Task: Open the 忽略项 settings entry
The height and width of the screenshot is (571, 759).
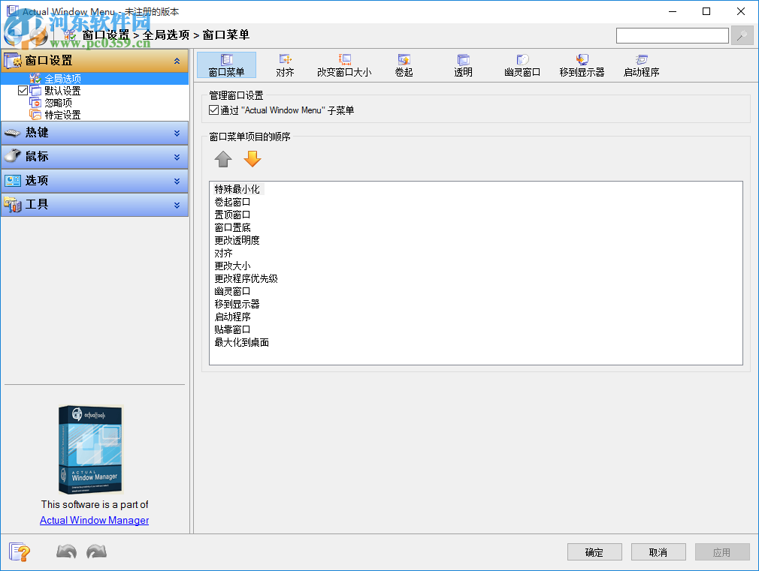Action: click(57, 101)
